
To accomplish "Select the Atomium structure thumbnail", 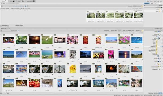I will [60, 69].
